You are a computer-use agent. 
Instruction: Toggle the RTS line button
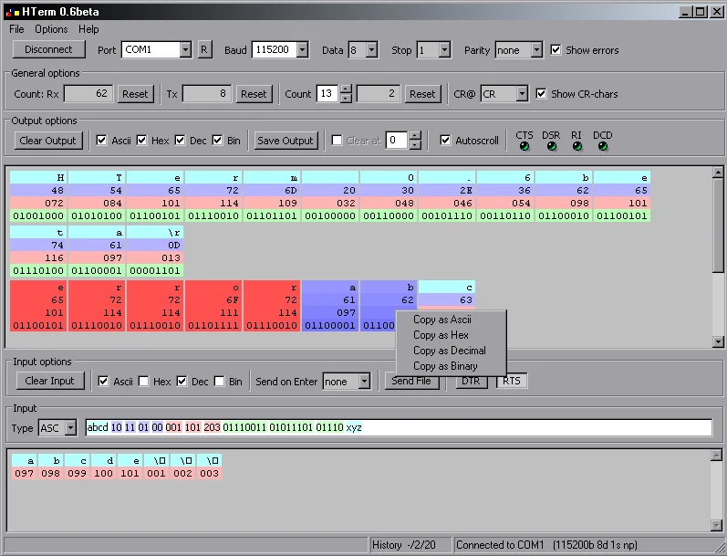tap(512, 381)
